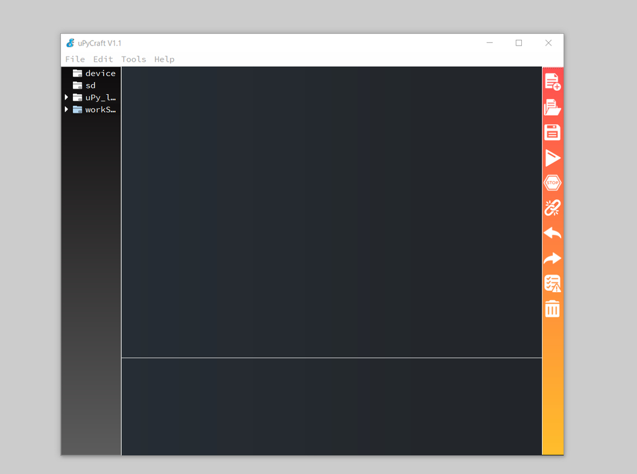The width and height of the screenshot is (637, 474).
Task: Click the Undo arrow icon
Action: pyautogui.click(x=552, y=233)
